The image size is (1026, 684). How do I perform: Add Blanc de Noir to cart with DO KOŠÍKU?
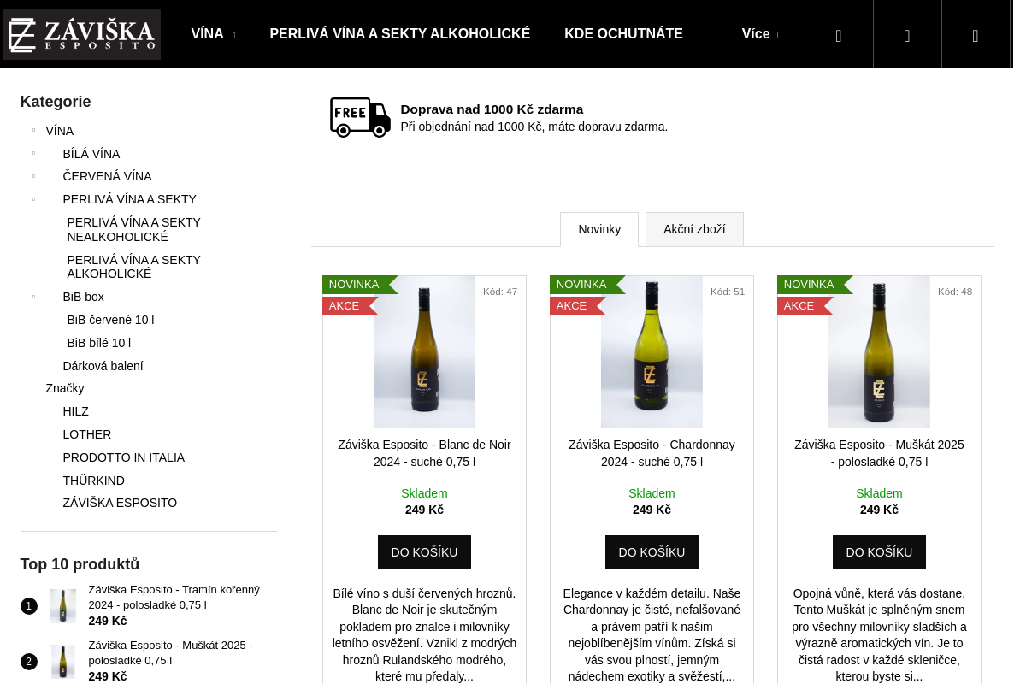pos(424,552)
